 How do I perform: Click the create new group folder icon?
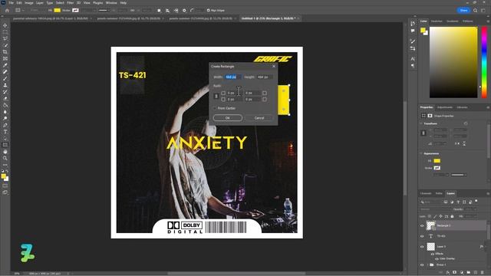469,273
